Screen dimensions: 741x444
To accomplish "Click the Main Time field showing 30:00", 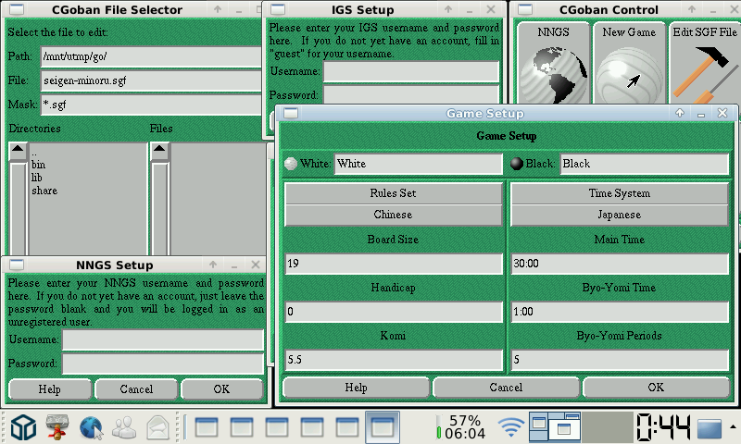I will click(x=619, y=264).
